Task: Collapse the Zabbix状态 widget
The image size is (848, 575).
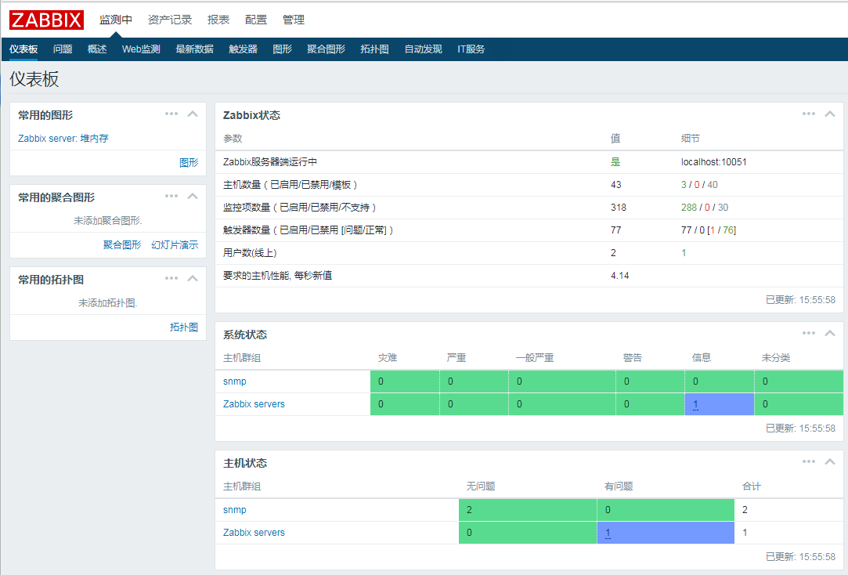Action: (x=830, y=114)
